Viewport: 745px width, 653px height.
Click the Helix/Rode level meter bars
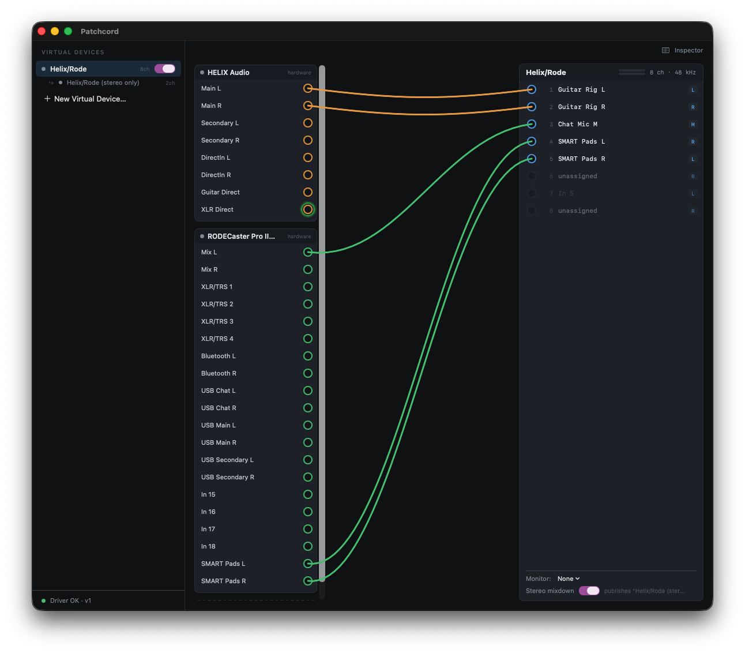[x=632, y=72]
